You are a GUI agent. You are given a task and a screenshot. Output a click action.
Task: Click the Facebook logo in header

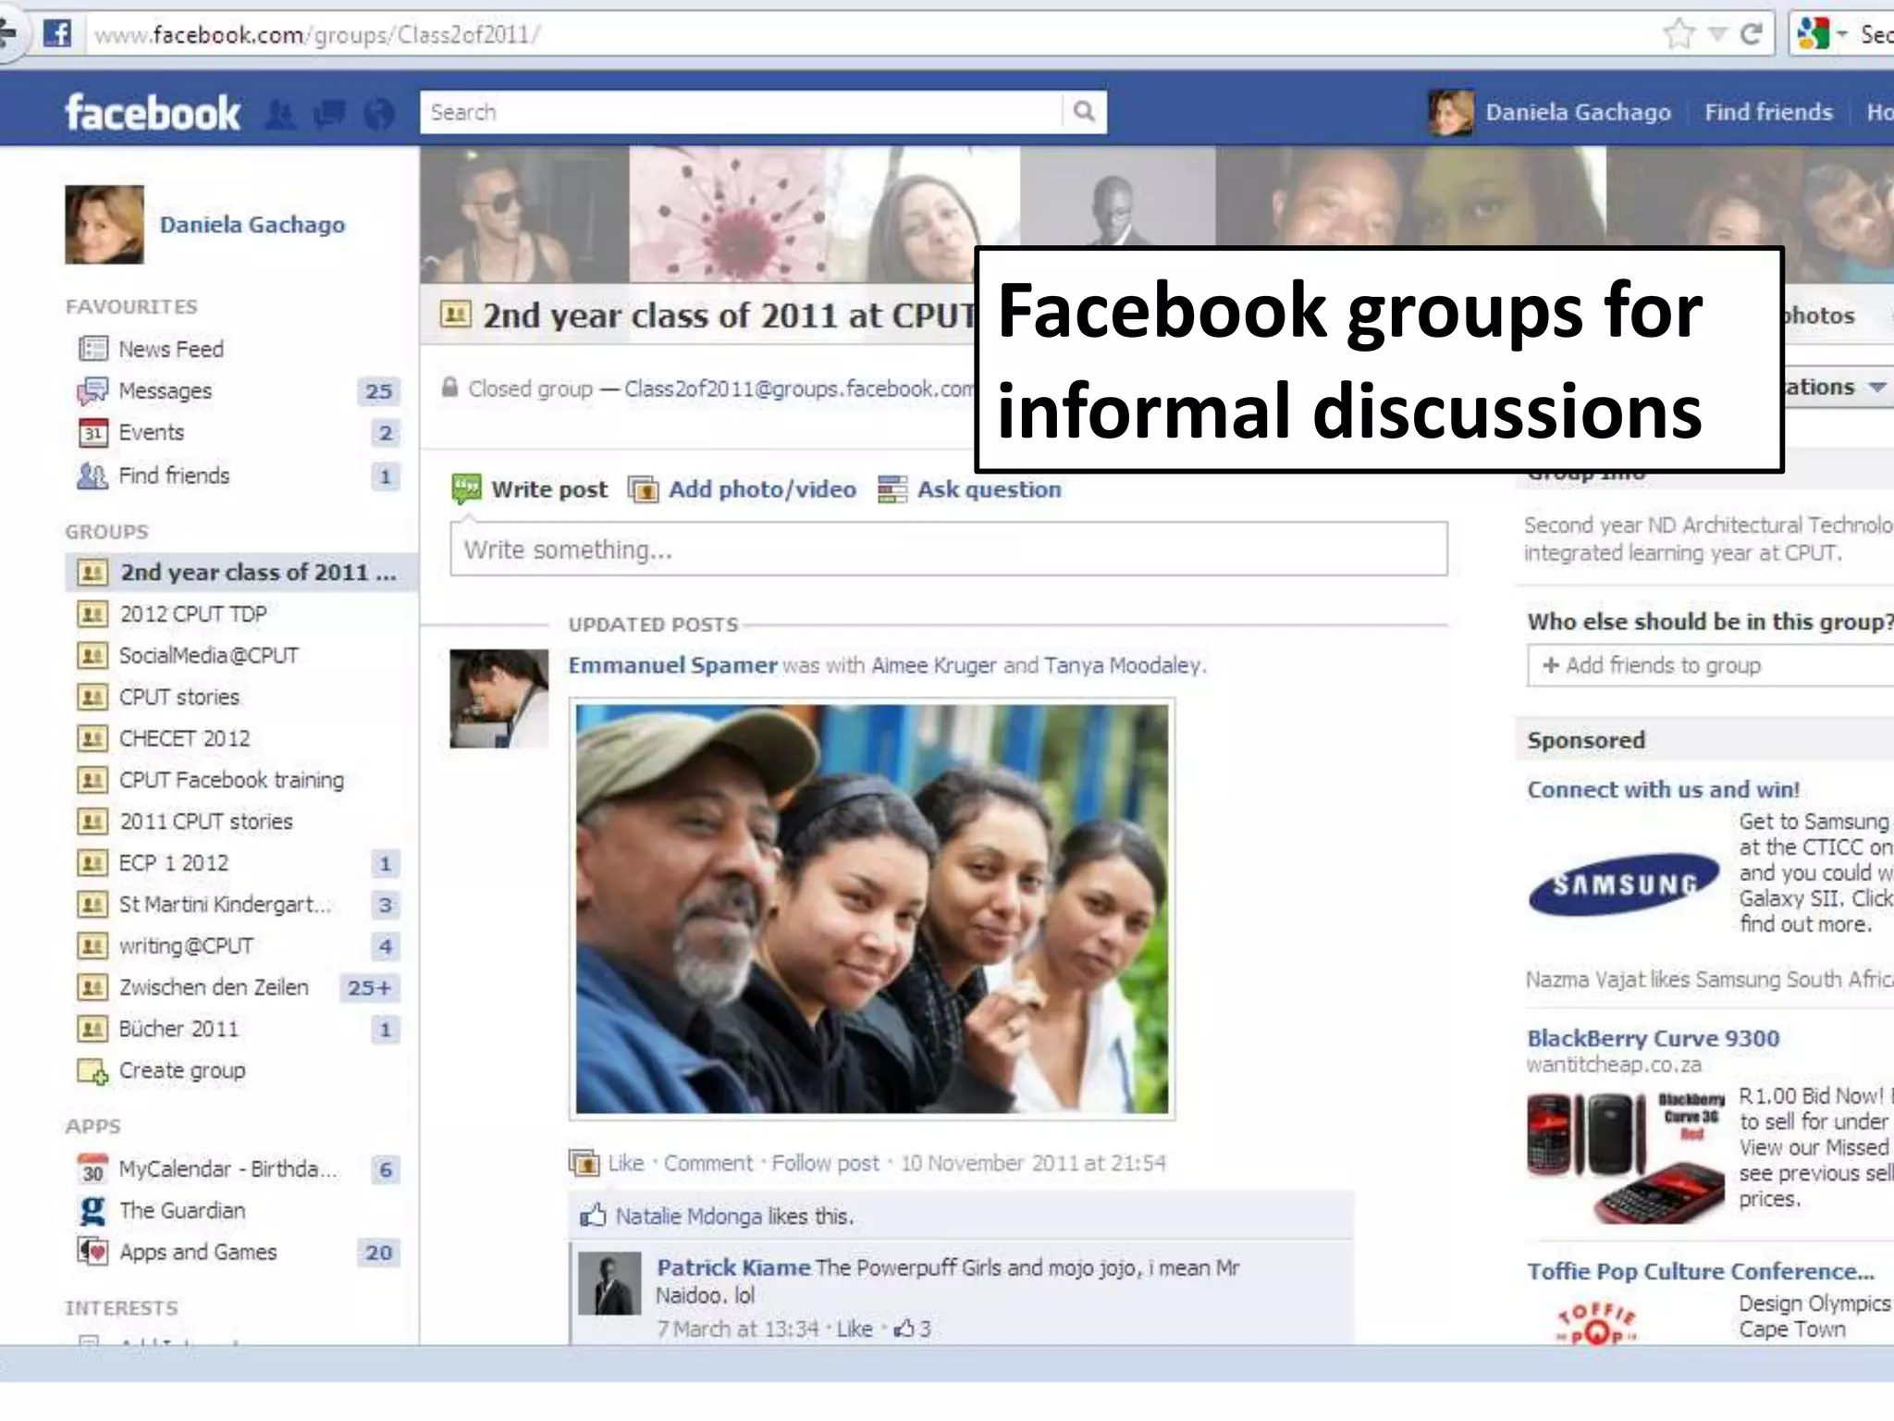point(153,113)
